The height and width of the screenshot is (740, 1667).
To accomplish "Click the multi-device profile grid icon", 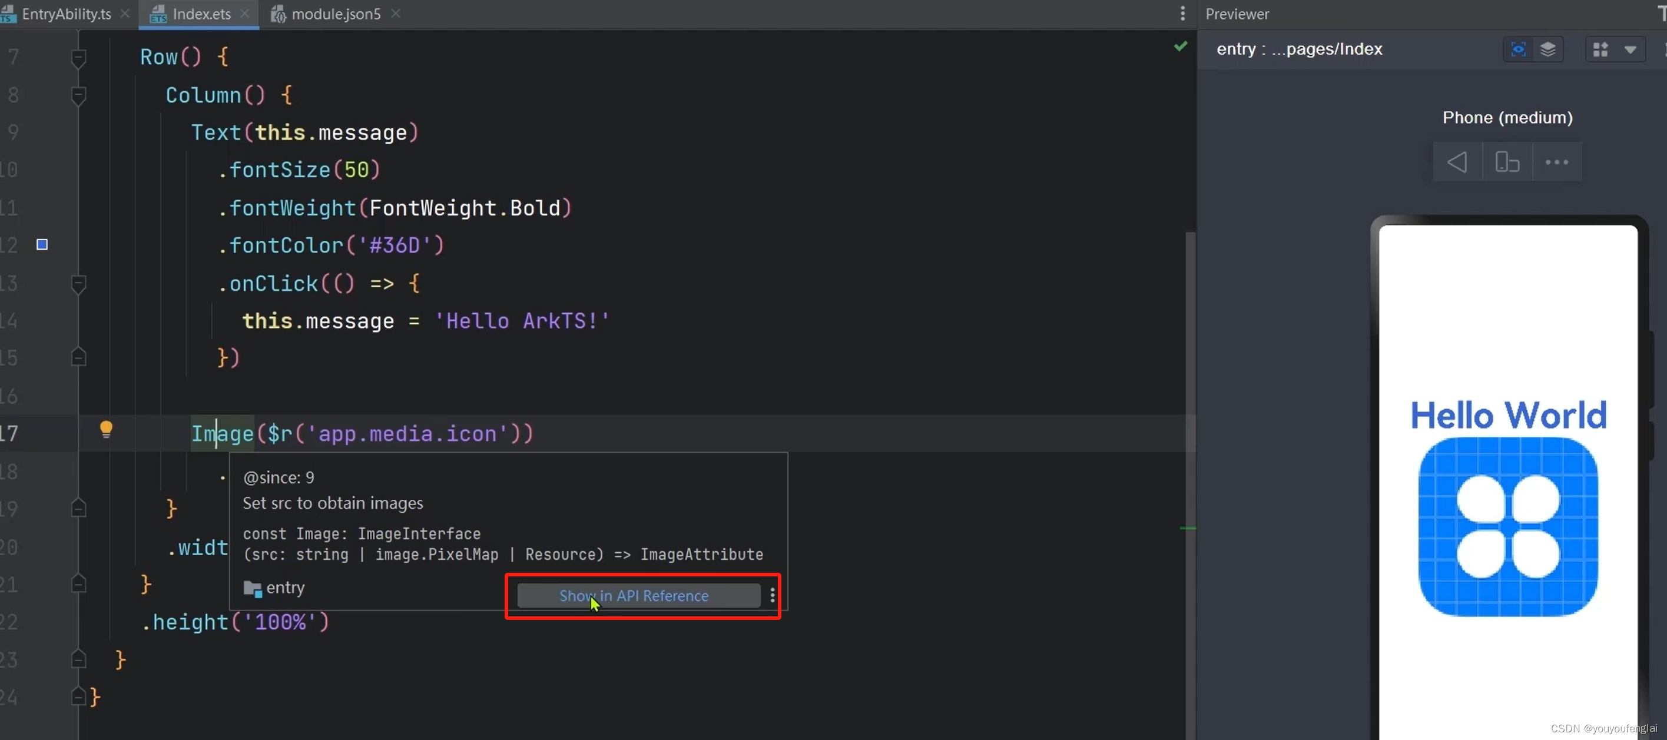I will pos(1601,49).
